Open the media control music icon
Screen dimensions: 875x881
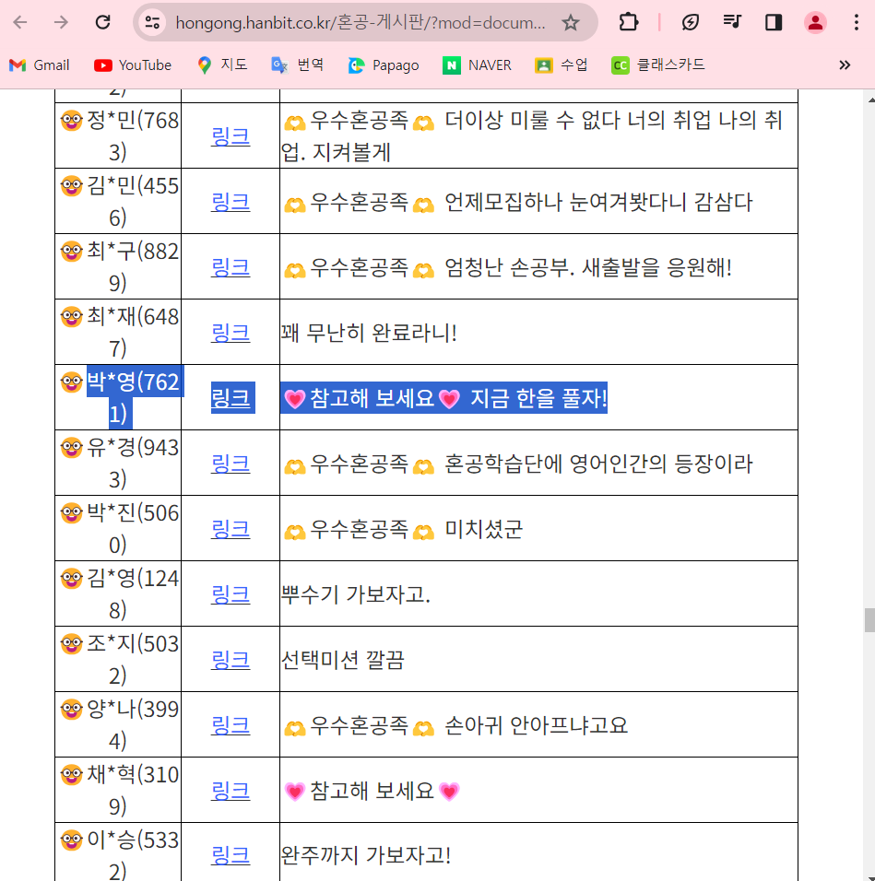732,22
